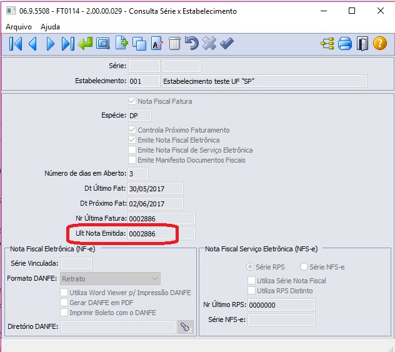395x352 pixels.
Task: Toggle Utiliza Série Nota Fiscal checkbox
Action: [x=251, y=281]
